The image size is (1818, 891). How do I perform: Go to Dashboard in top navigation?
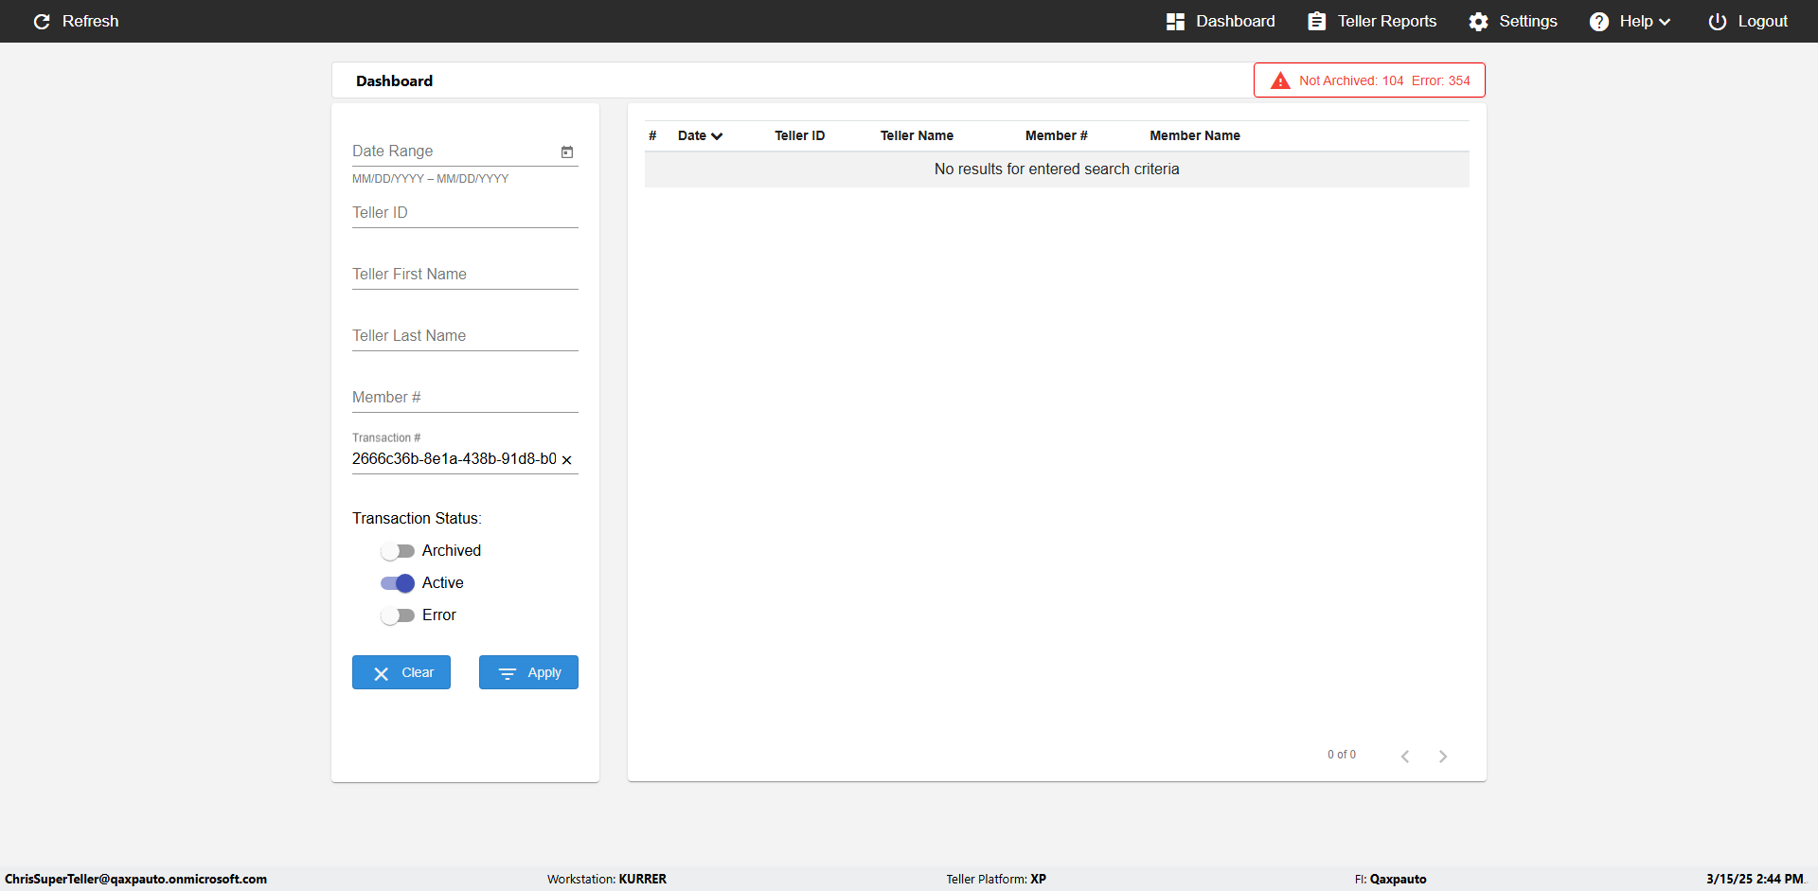pos(1221,21)
